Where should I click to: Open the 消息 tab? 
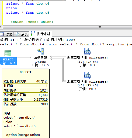pos(22,34)
